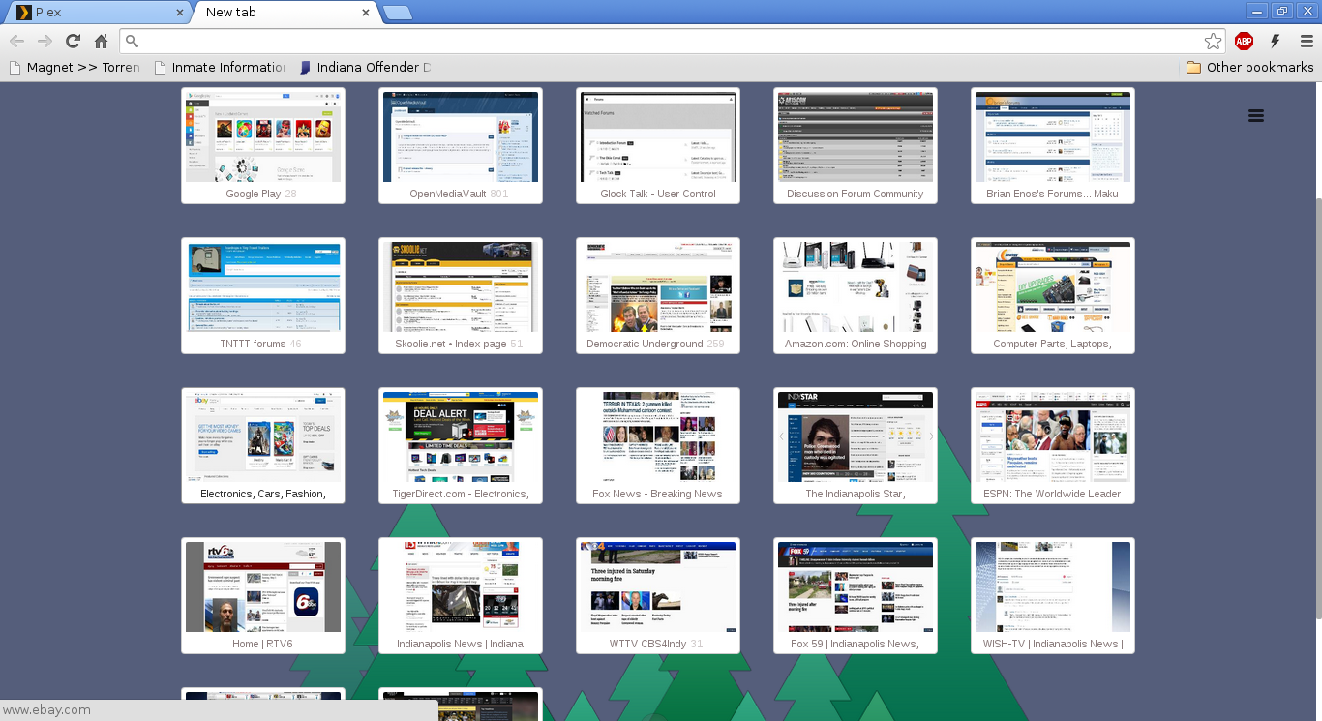Screen dimensions: 1322x721
Task: Open the Home | RTV6 thumbnail
Action: coord(263,596)
